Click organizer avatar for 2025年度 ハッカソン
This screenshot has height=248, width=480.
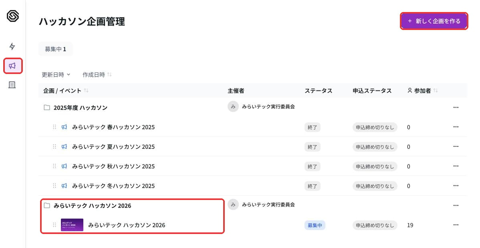(x=233, y=106)
